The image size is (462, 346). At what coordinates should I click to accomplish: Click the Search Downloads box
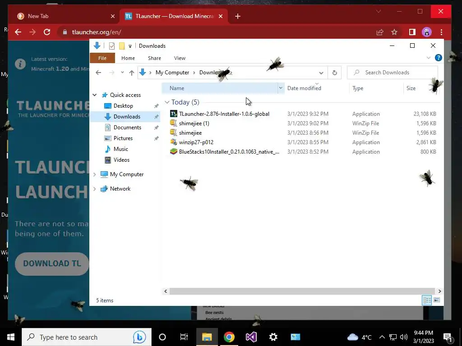[393, 73]
